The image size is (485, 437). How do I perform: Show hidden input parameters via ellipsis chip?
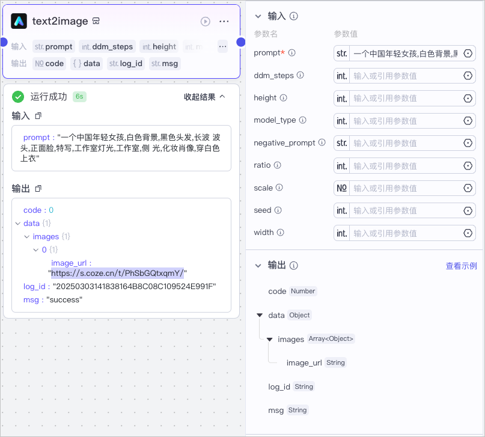223,46
